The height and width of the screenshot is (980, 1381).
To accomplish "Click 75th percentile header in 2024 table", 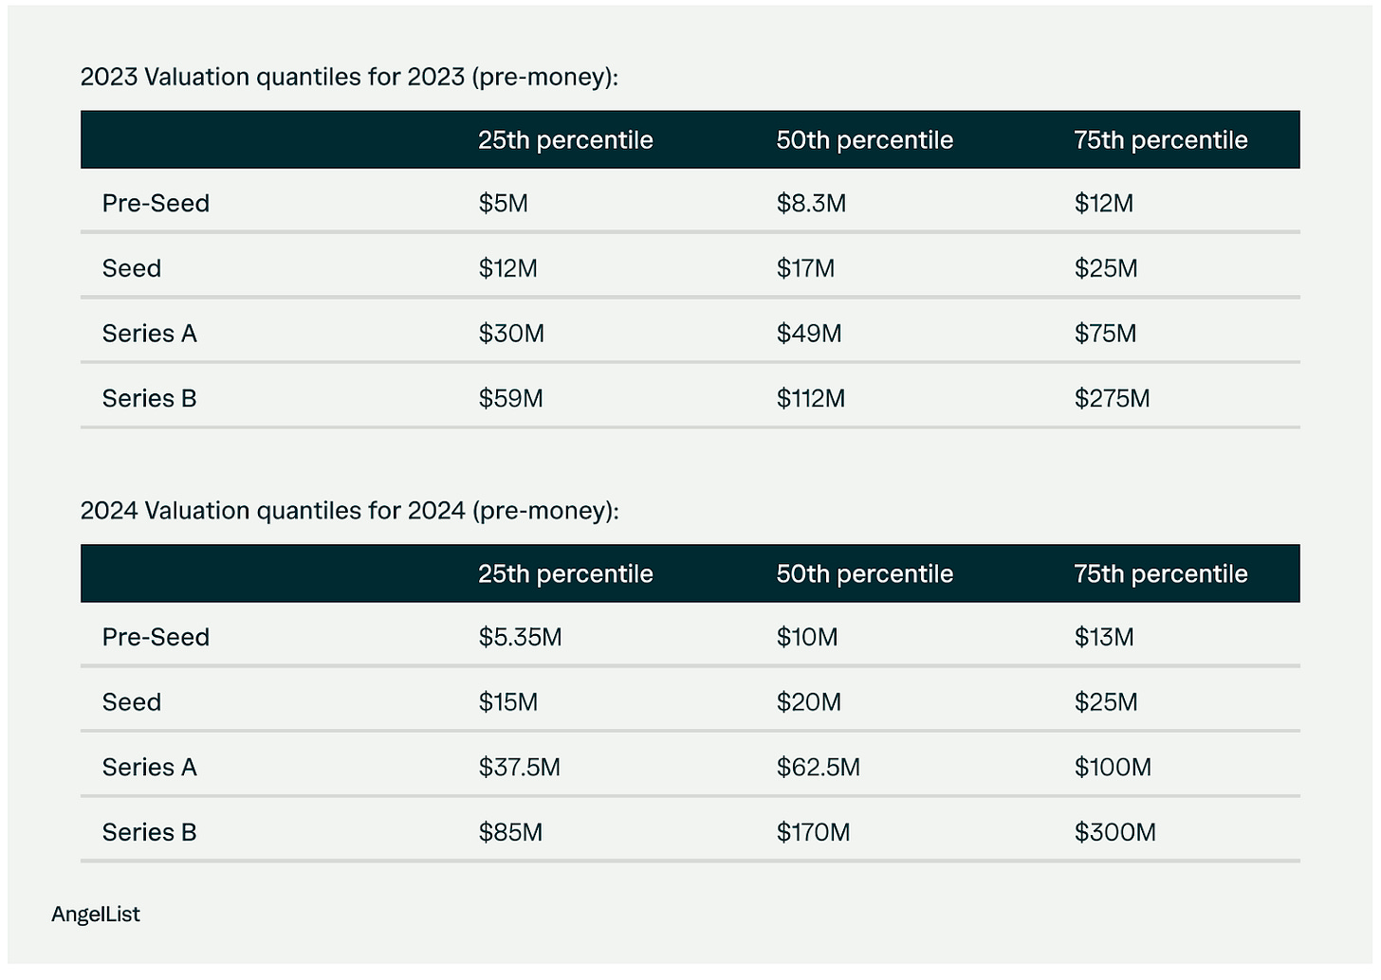I will [1161, 574].
